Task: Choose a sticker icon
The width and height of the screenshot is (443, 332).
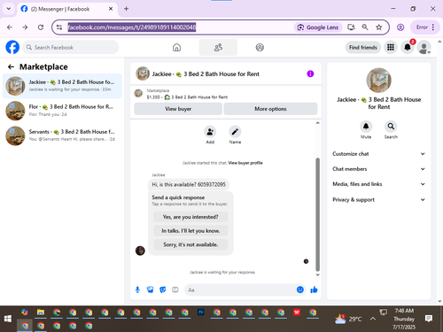Action: pos(163,290)
